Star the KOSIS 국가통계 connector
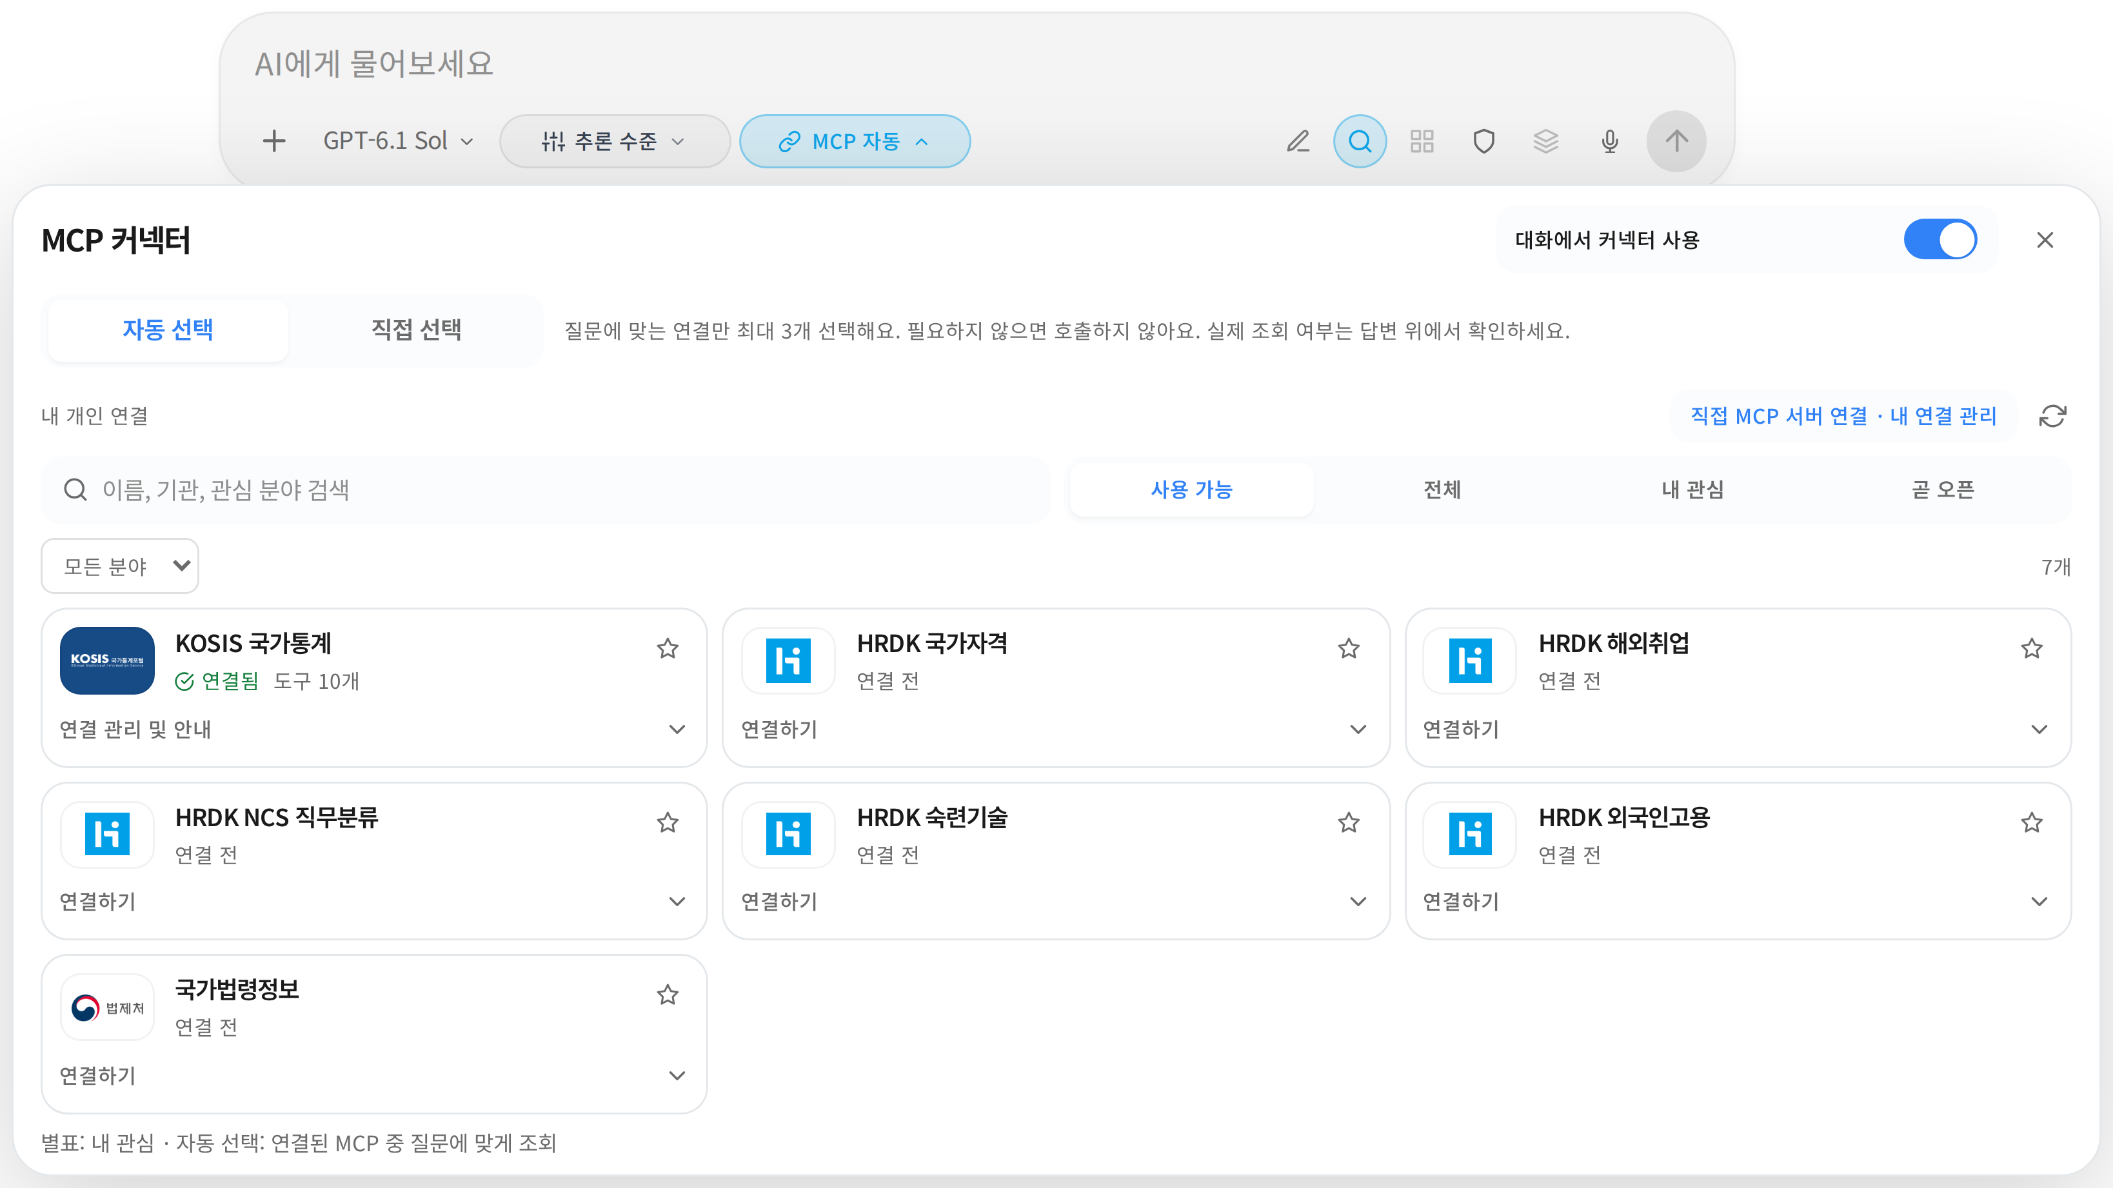 [668, 649]
